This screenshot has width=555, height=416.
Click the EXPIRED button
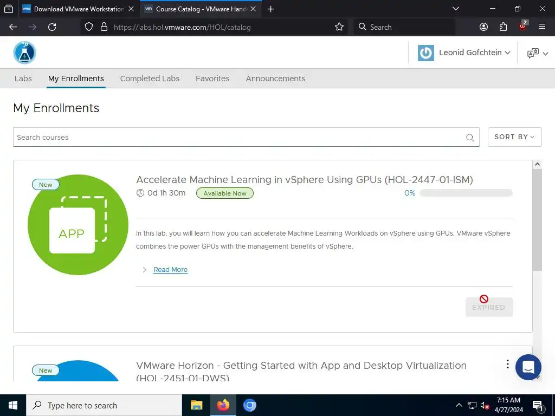coord(489,307)
